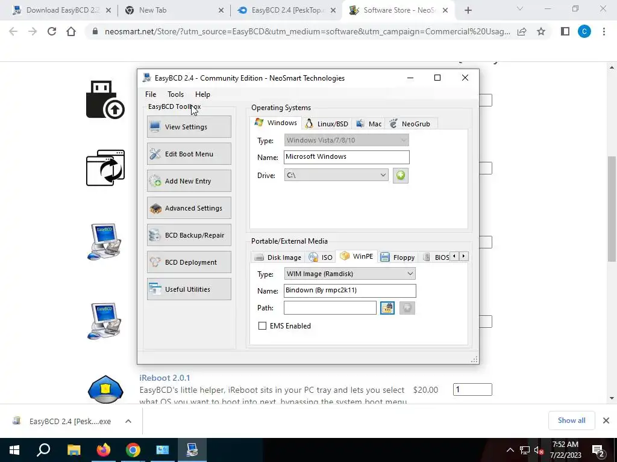Go to the browser home page
617x462 pixels.
click(x=71, y=31)
